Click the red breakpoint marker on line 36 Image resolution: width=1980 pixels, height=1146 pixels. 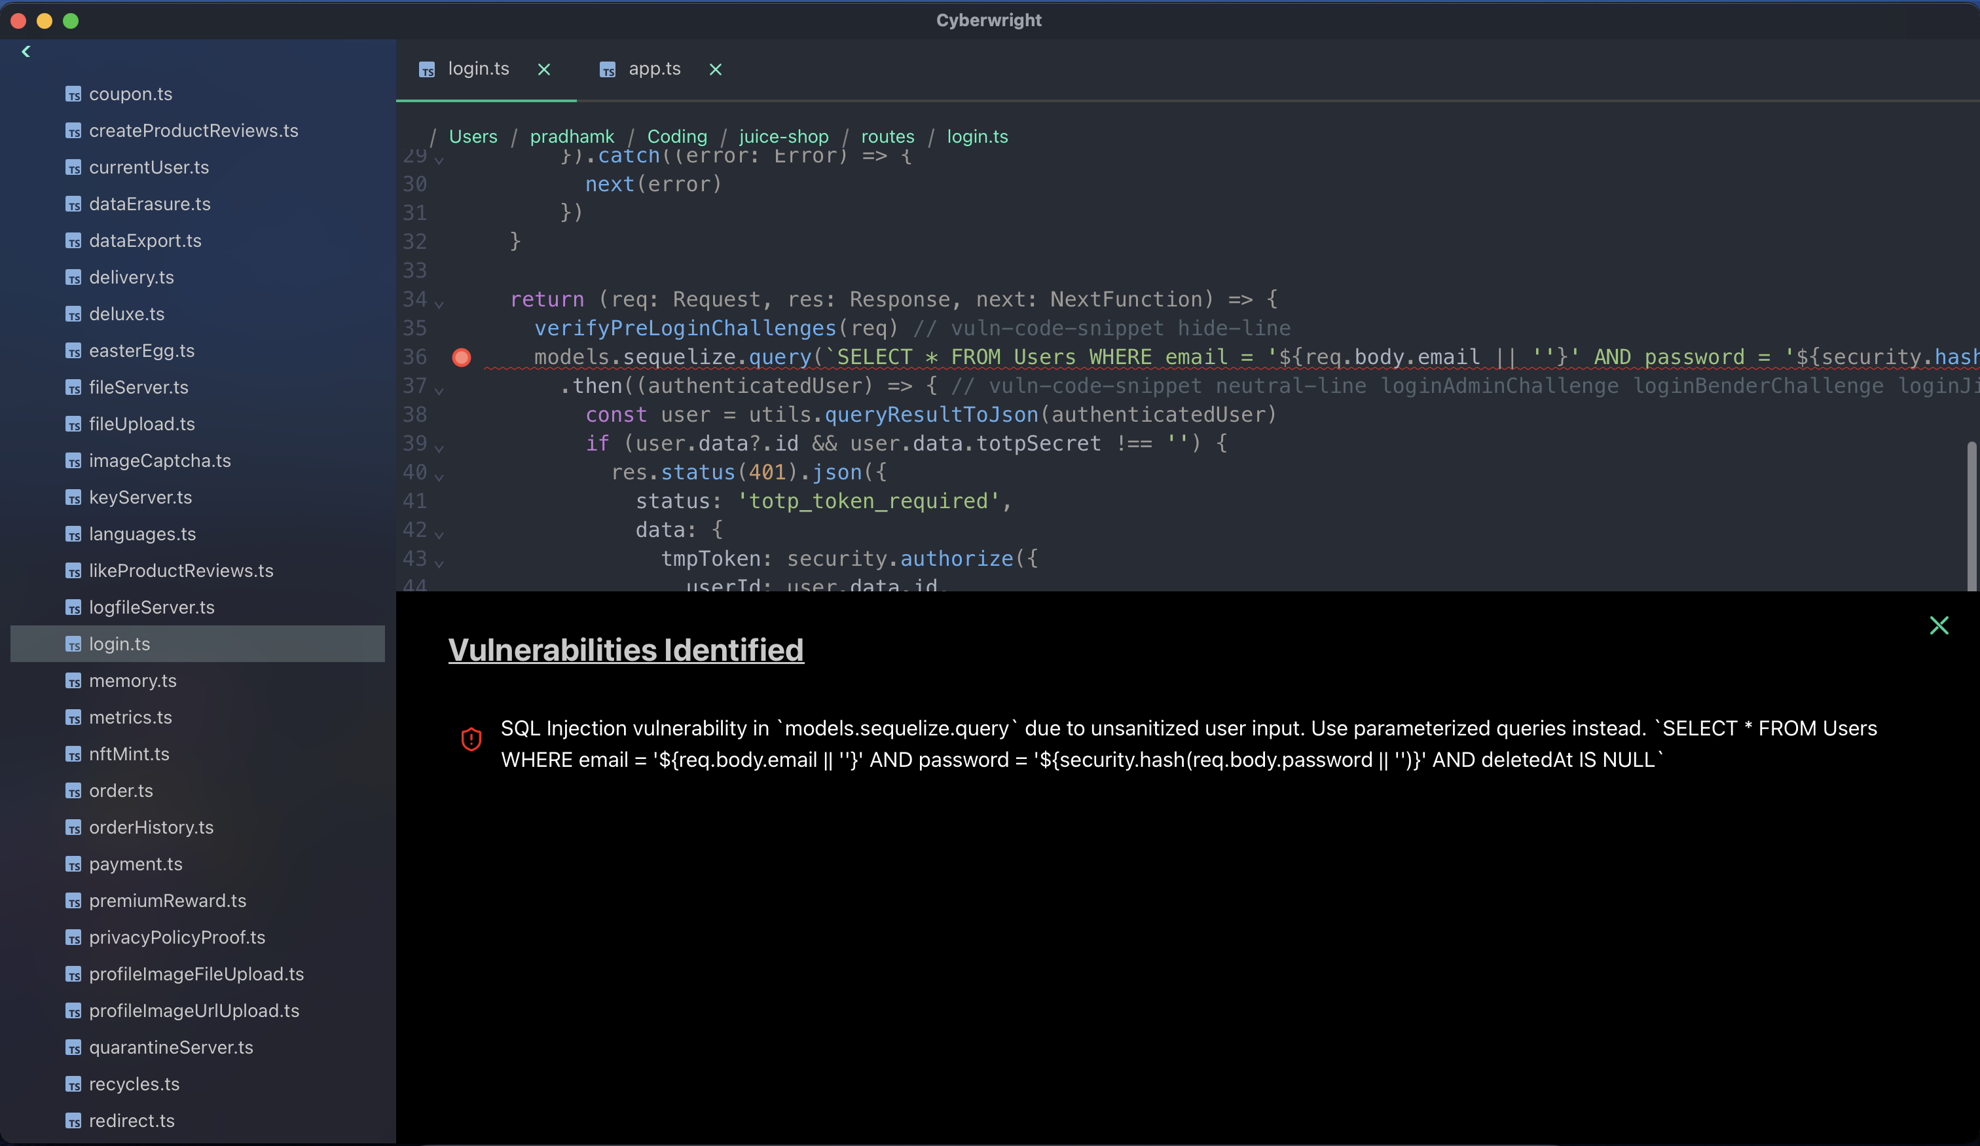pyautogui.click(x=461, y=358)
